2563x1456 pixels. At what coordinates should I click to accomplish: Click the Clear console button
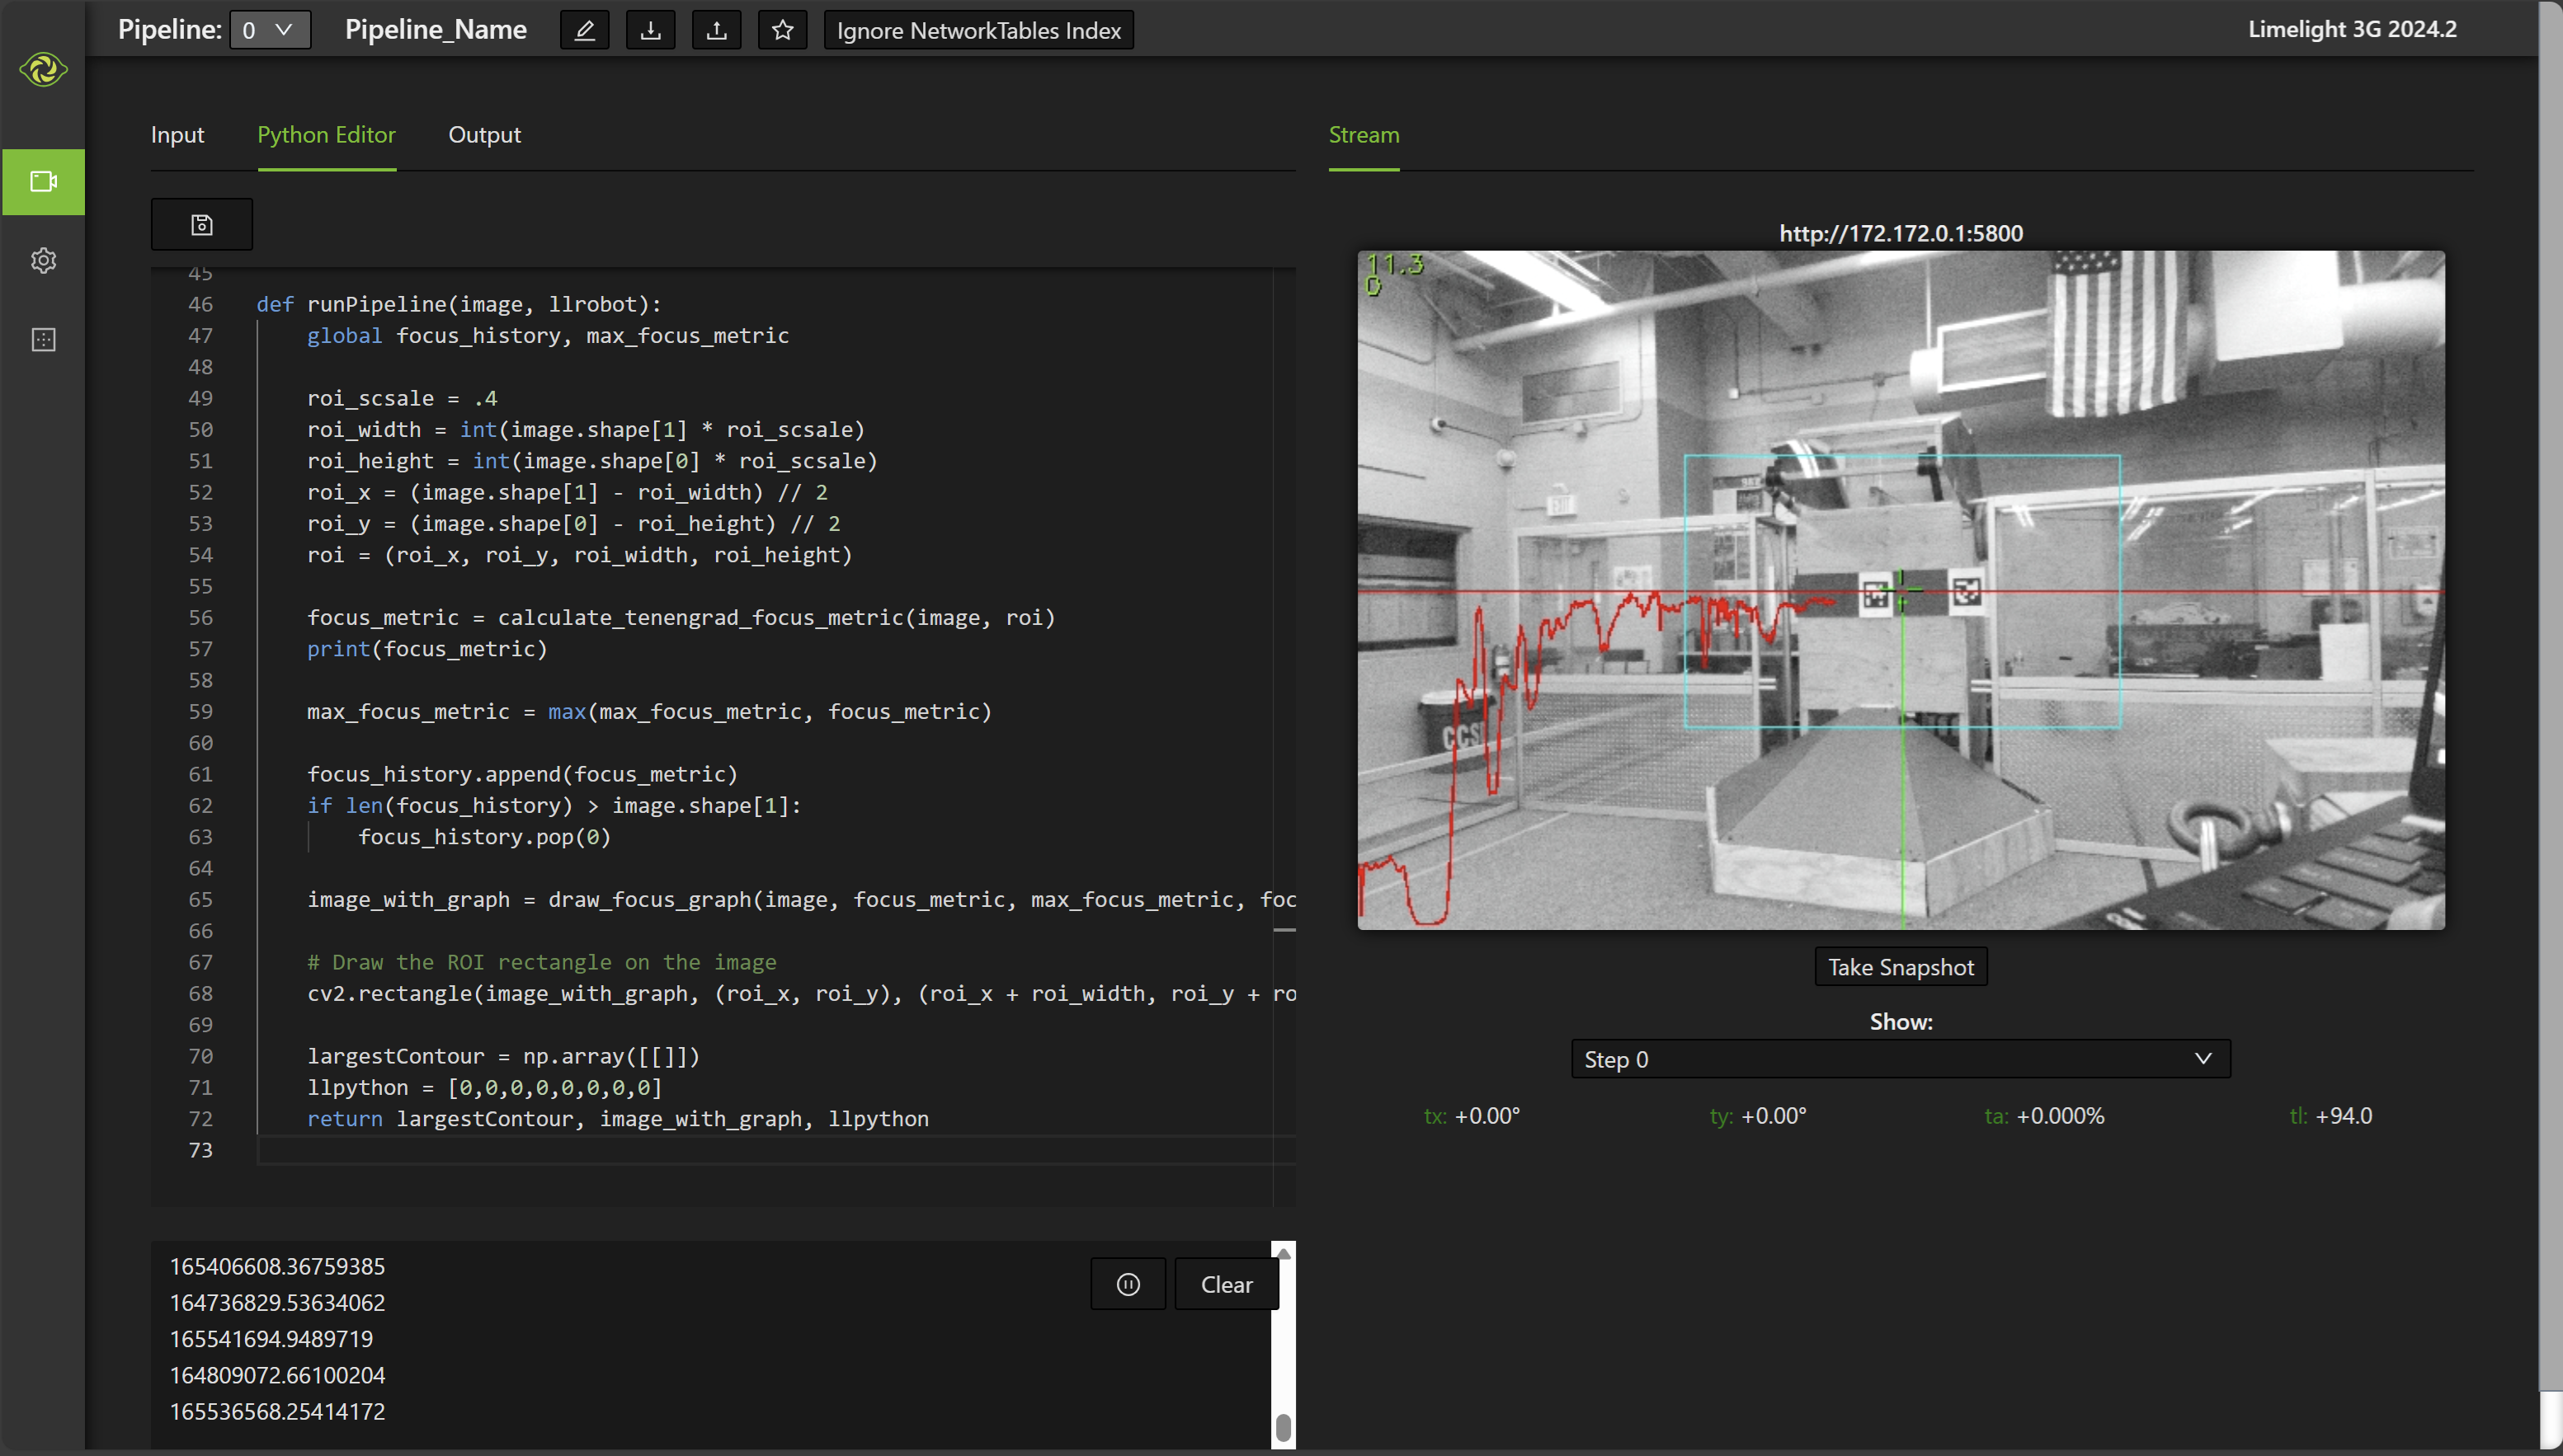(1227, 1282)
